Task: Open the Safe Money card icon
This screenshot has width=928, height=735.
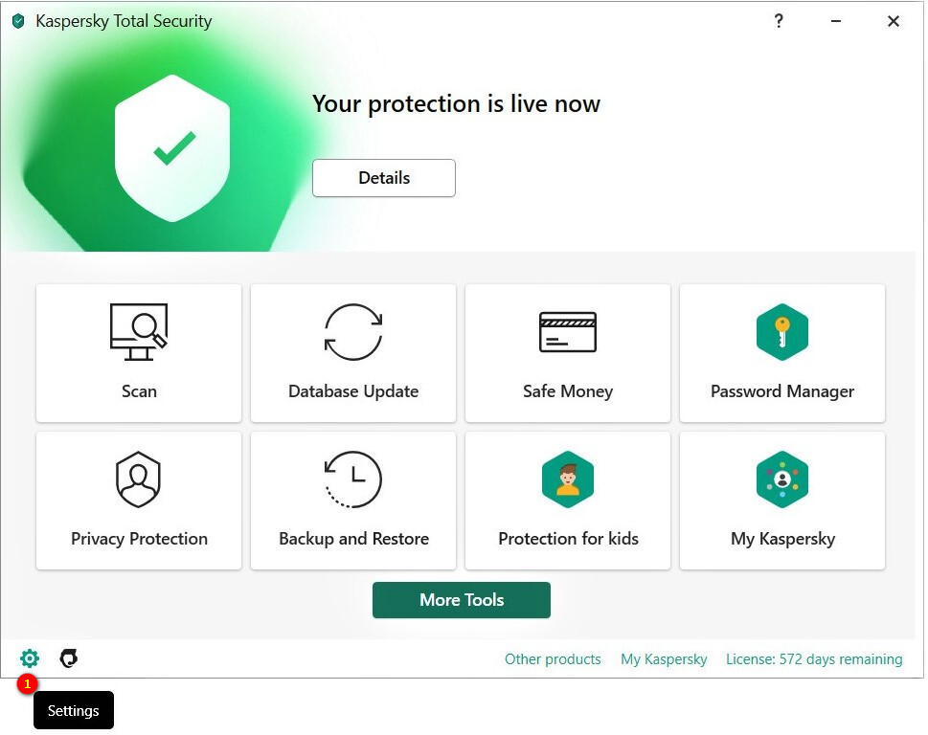Action: coord(568,332)
